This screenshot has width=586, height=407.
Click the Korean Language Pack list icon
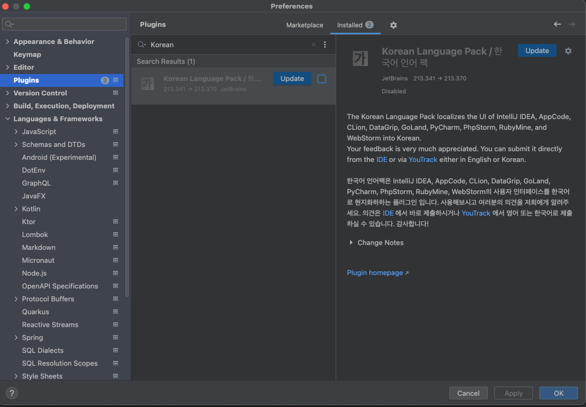point(147,83)
